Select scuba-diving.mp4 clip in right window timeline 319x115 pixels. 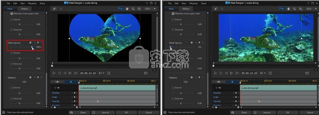(x=278, y=88)
